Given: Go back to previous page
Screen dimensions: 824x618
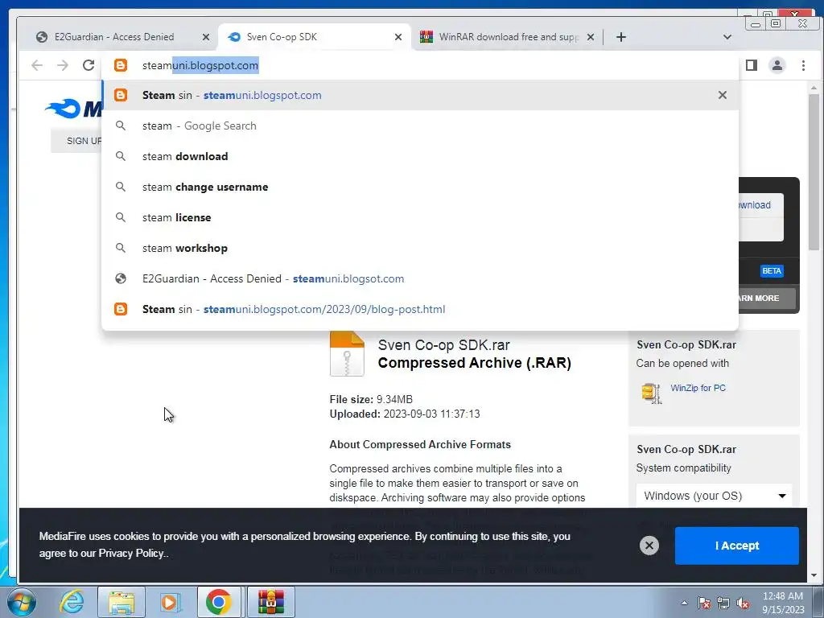Looking at the screenshot, I should pyautogui.click(x=37, y=65).
